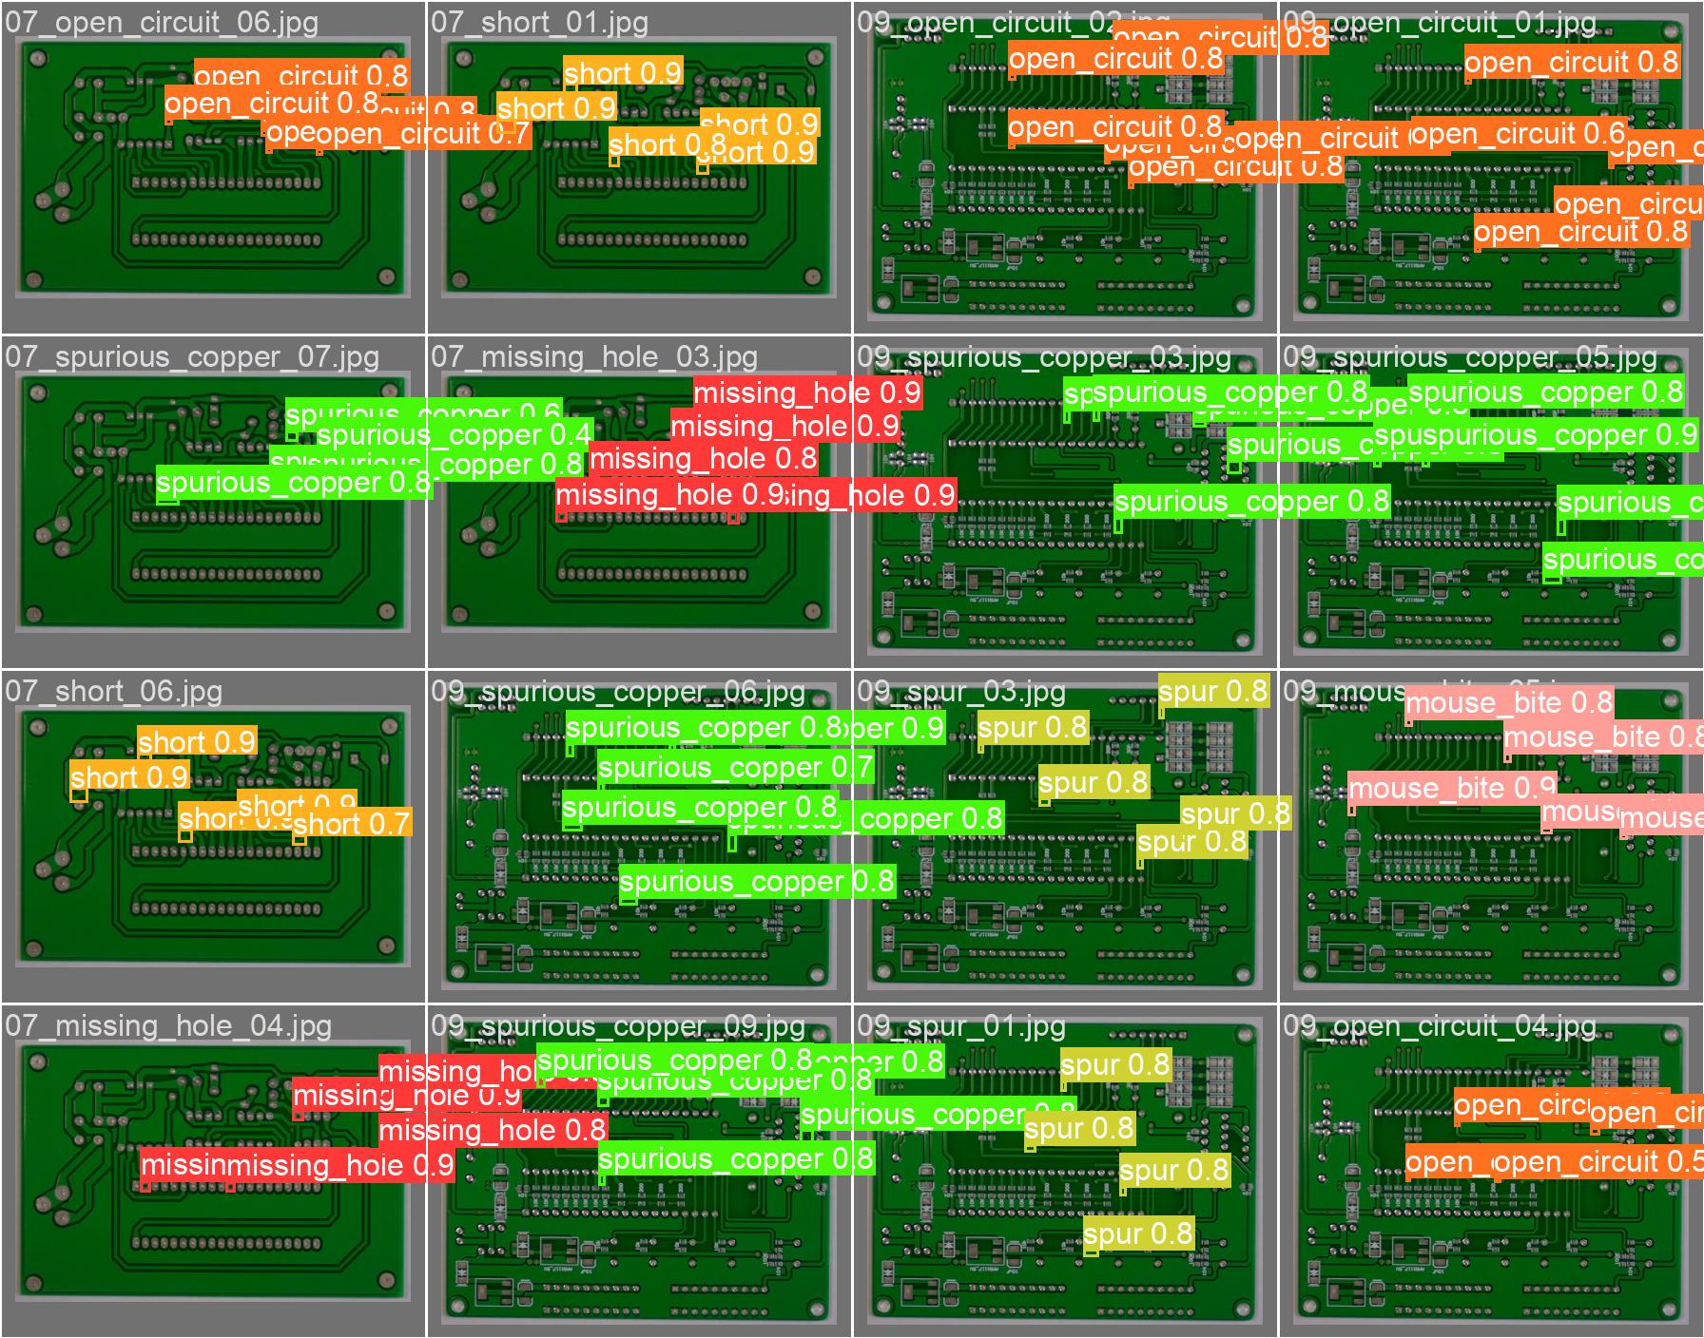Click the 09_spur_03.jpg filename label
1704x1338 pixels.
click(x=961, y=692)
